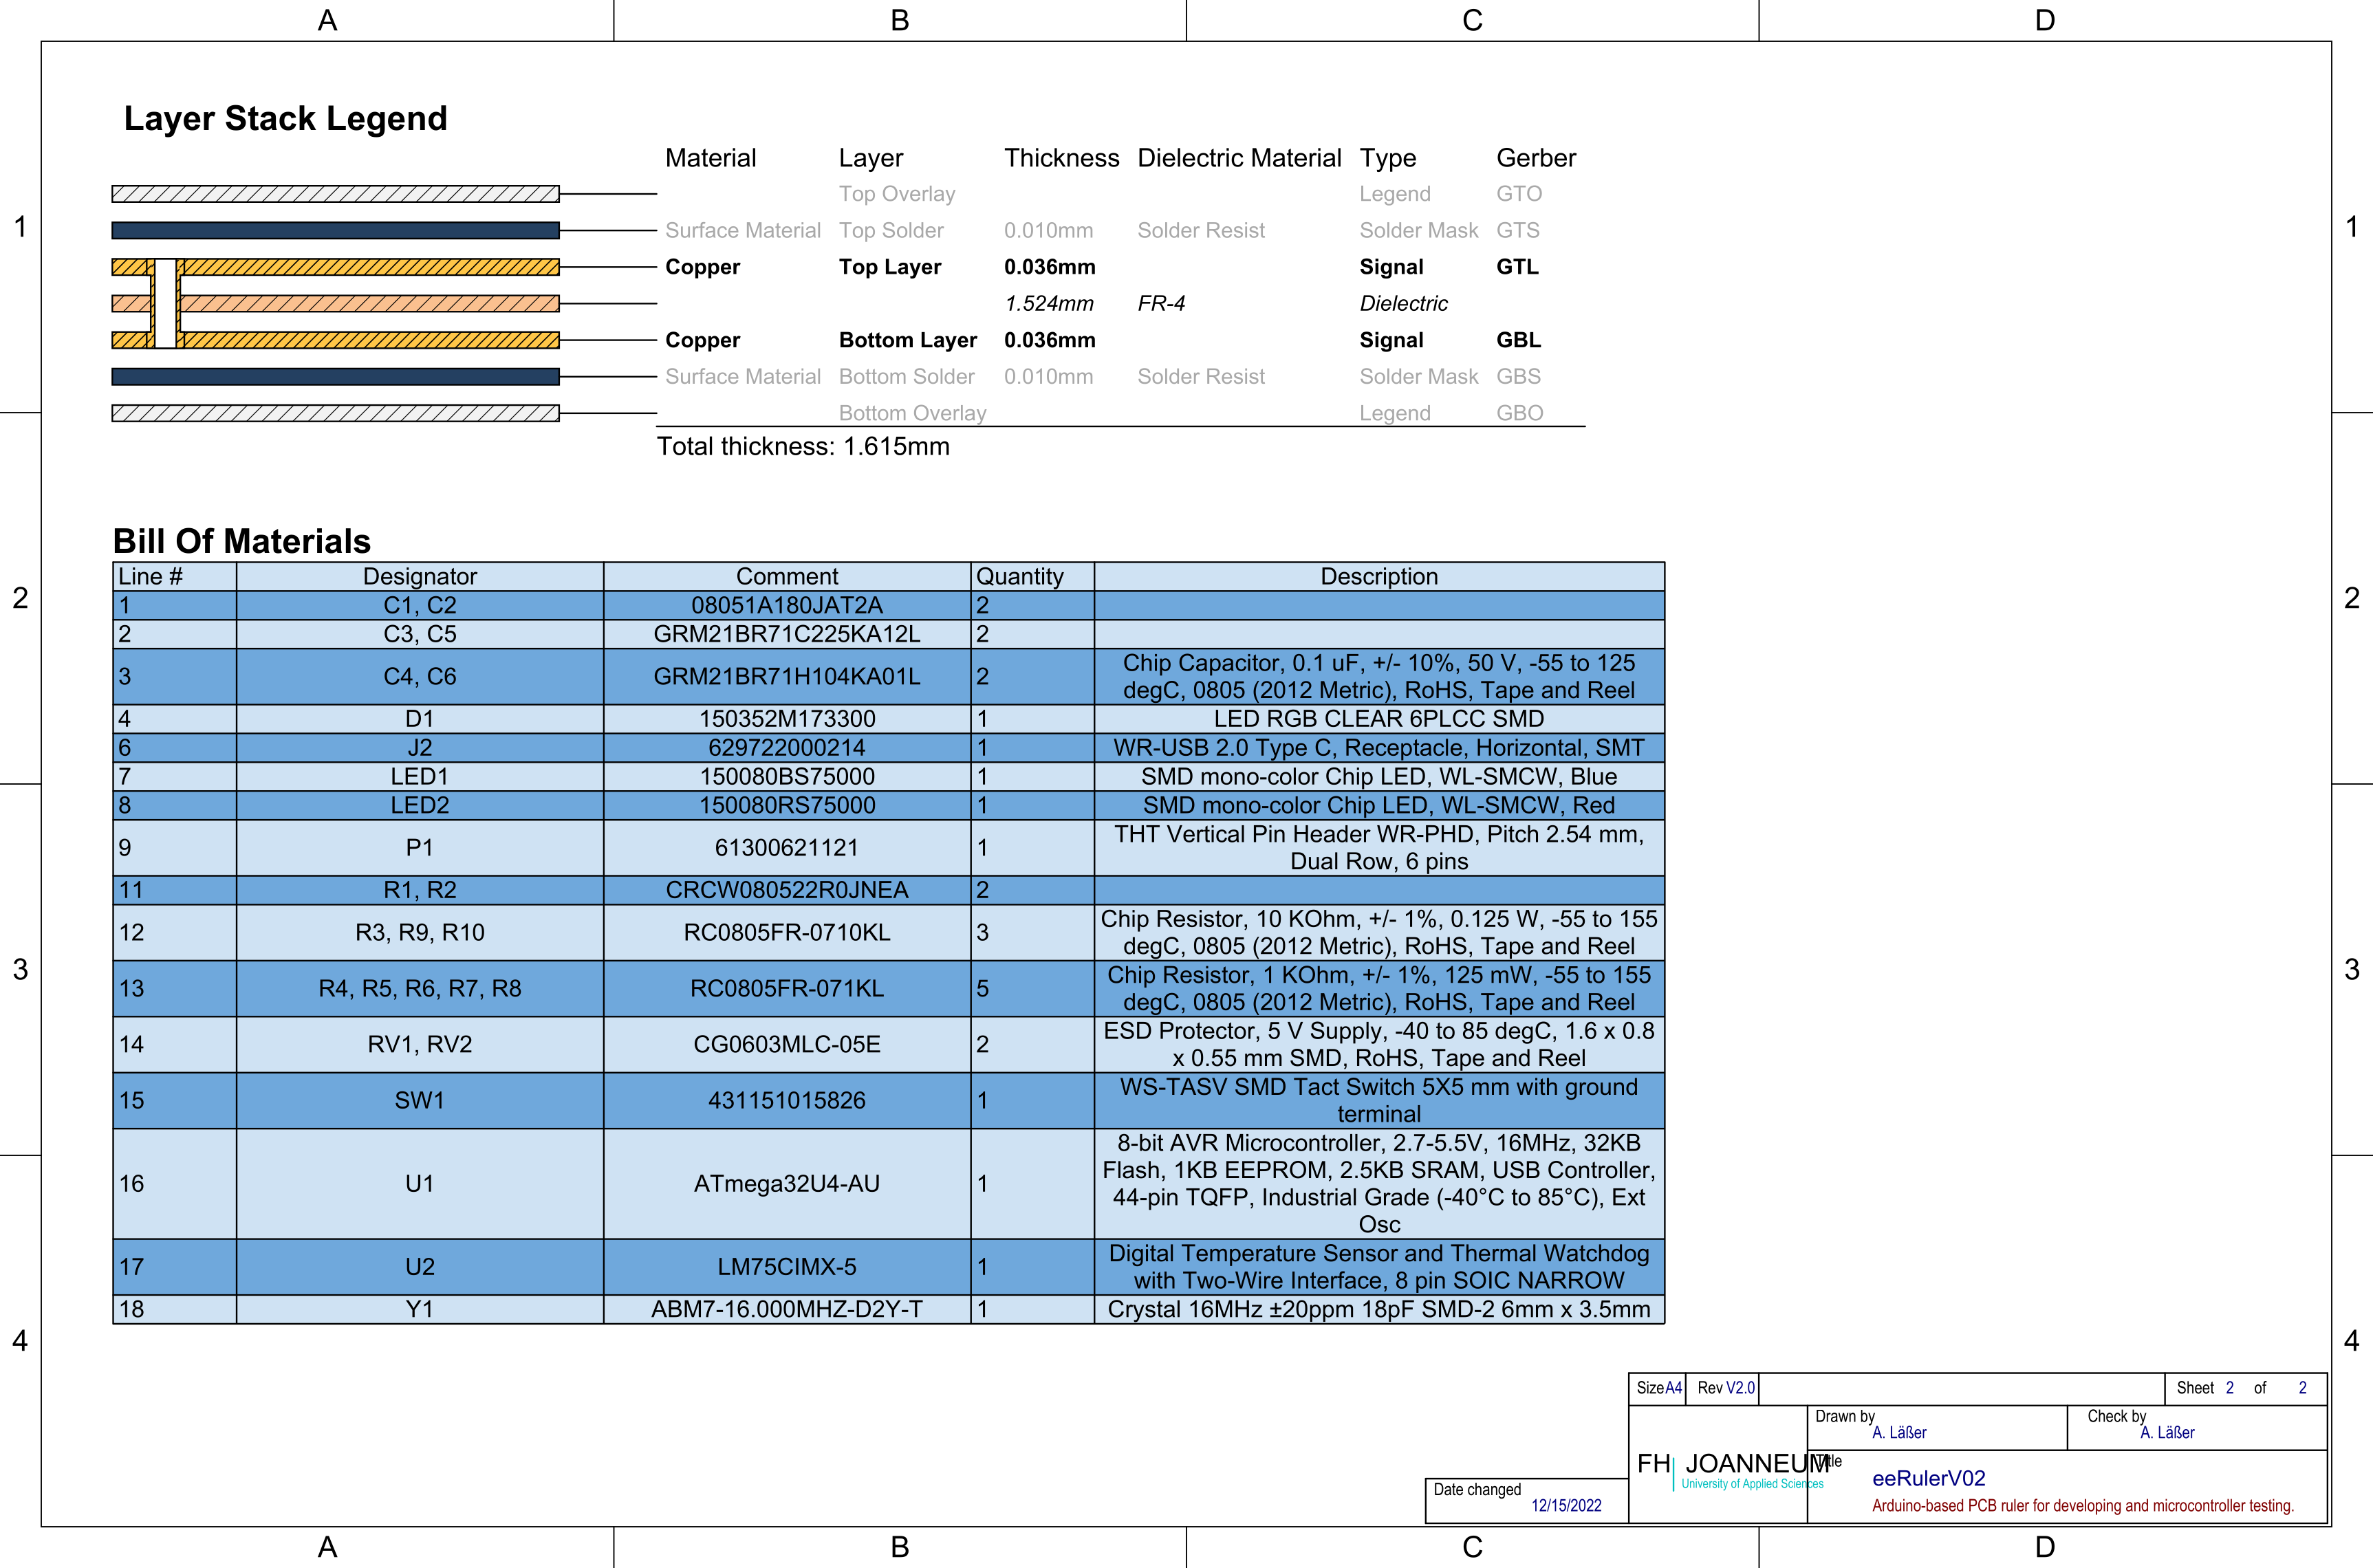Viewport: 2373px width, 1568px height.
Task: Click the dark blue top solder mask bar
Action: pos(335,230)
